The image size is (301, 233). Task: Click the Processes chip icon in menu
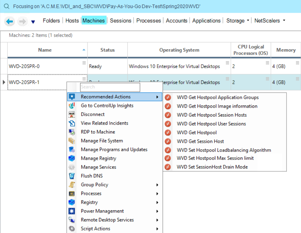[72, 194]
